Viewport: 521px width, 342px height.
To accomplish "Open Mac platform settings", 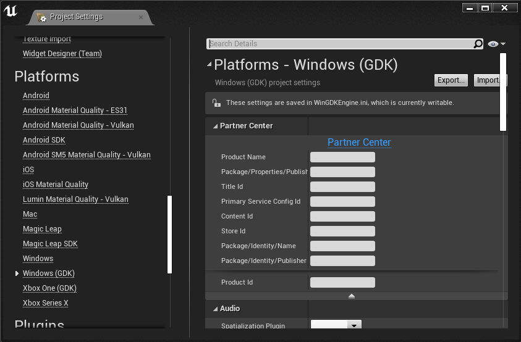I will [30, 214].
